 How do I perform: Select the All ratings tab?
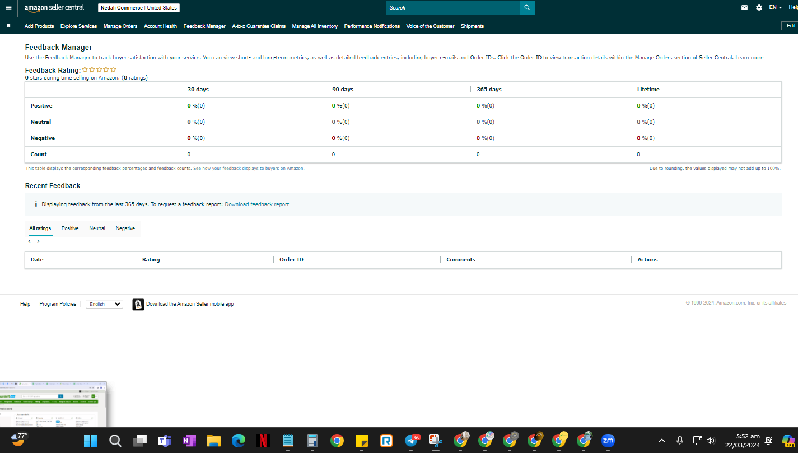pyautogui.click(x=40, y=228)
